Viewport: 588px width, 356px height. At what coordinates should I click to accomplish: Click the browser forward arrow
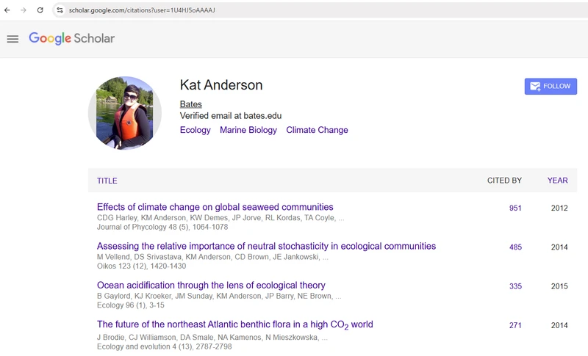(x=24, y=10)
